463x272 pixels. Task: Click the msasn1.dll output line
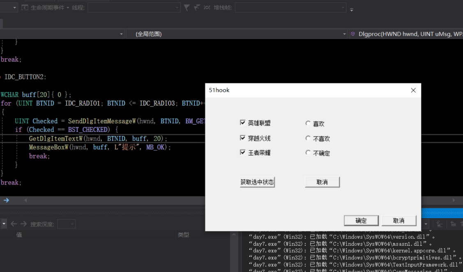coord(340,244)
